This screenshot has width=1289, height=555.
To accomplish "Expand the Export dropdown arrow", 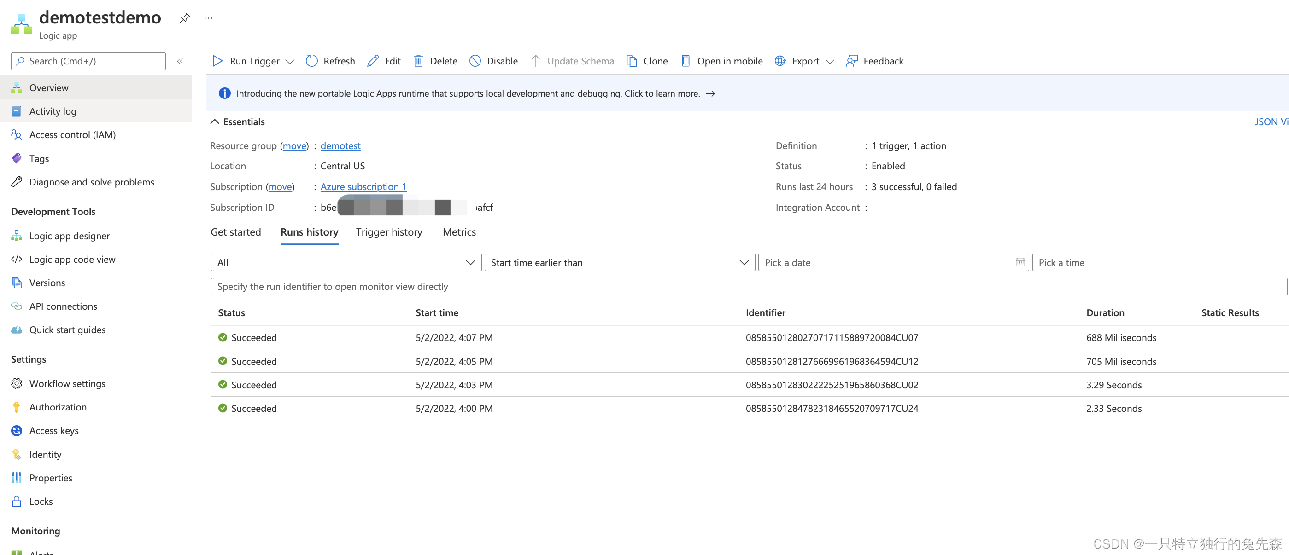I will coord(830,62).
